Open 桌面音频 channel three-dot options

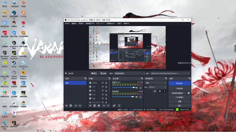point(141,97)
